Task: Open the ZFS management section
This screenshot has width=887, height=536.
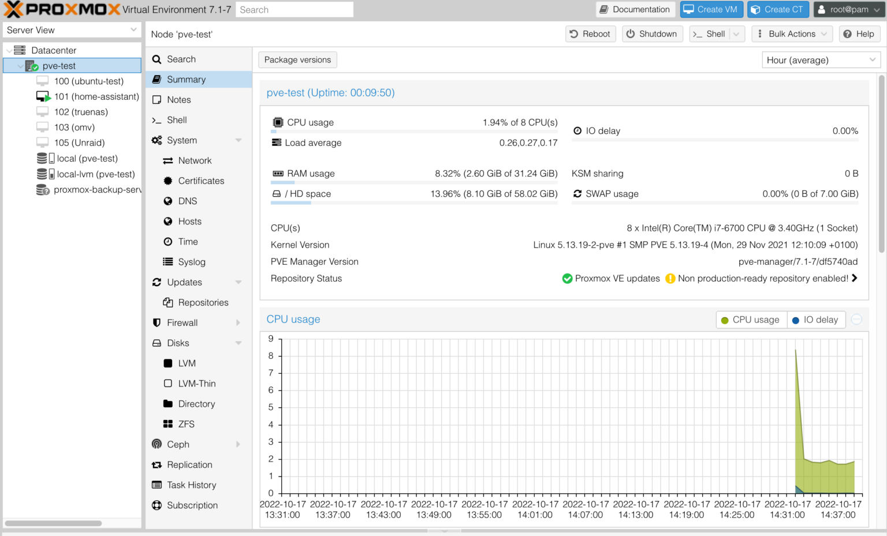Action: [x=167, y=424]
